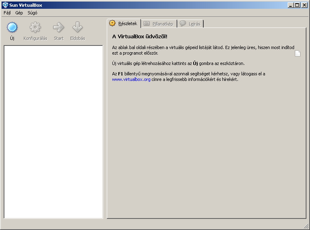Open the Fájl menu

(7, 13)
